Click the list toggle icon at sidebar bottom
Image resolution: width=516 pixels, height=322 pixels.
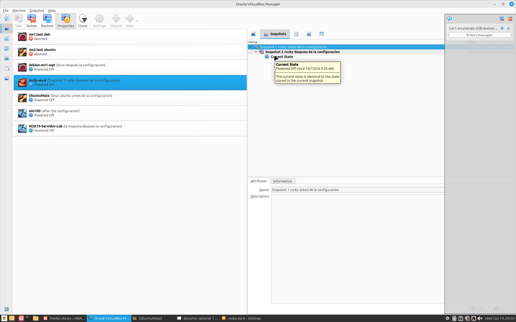tap(7, 309)
